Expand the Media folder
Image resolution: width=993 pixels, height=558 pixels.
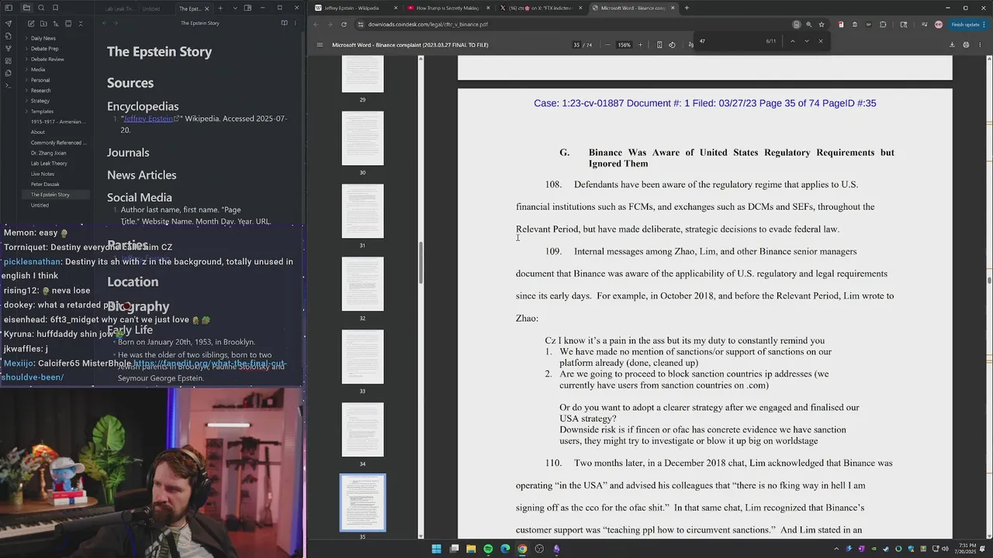tap(38, 70)
